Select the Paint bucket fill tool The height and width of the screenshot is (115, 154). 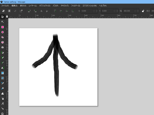click(3, 88)
